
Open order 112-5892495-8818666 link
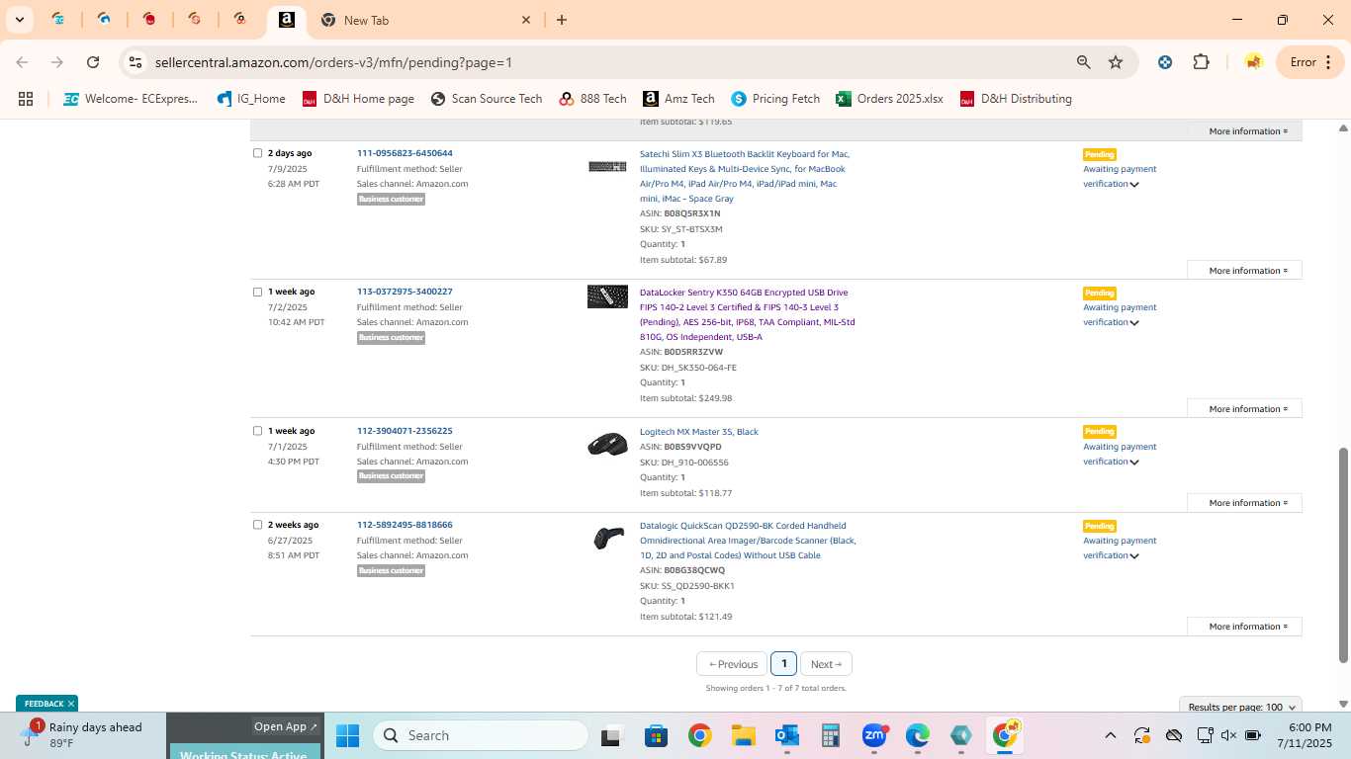point(405,525)
